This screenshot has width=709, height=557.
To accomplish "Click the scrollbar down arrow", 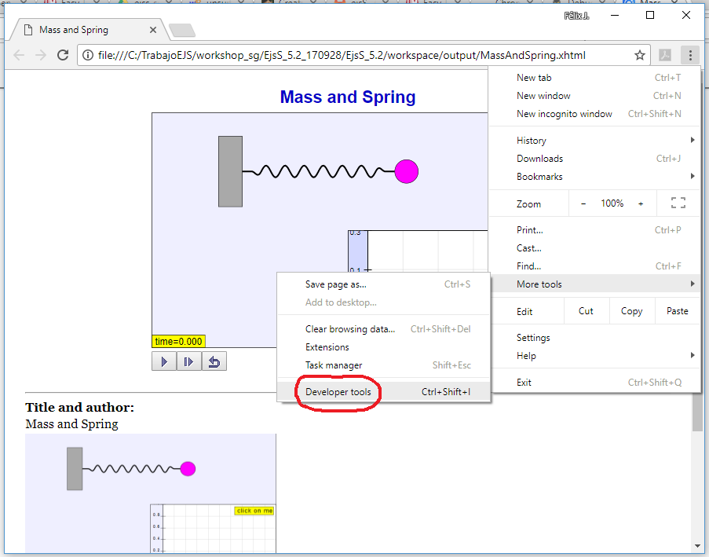I will (x=697, y=546).
